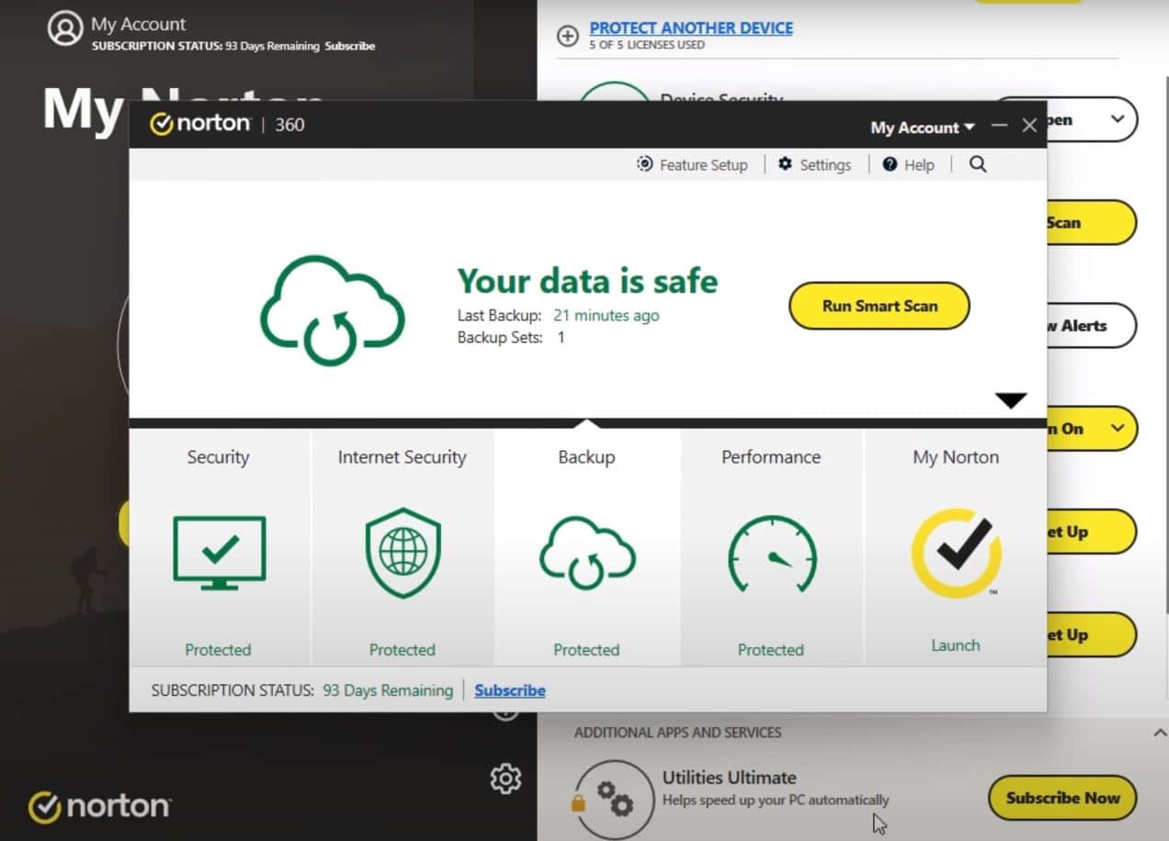The image size is (1169, 841).
Task: Open My Account dropdown in Norton 360
Action: pyautogui.click(x=922, y=128)
